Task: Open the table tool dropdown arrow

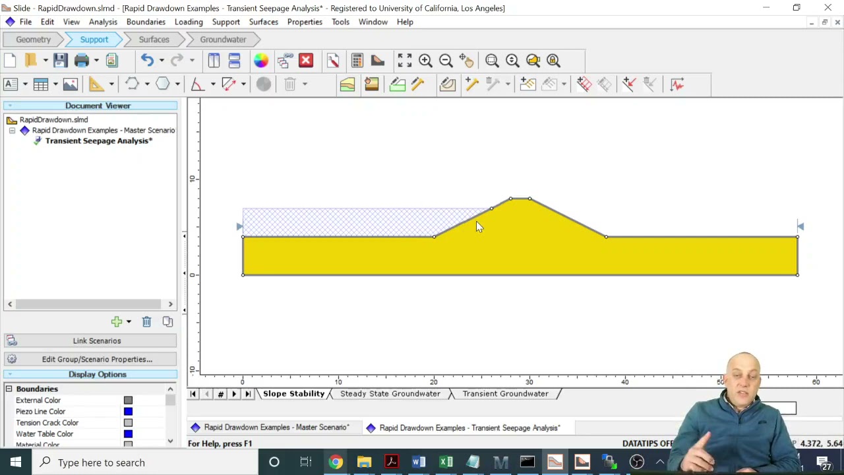Action: 55,84
